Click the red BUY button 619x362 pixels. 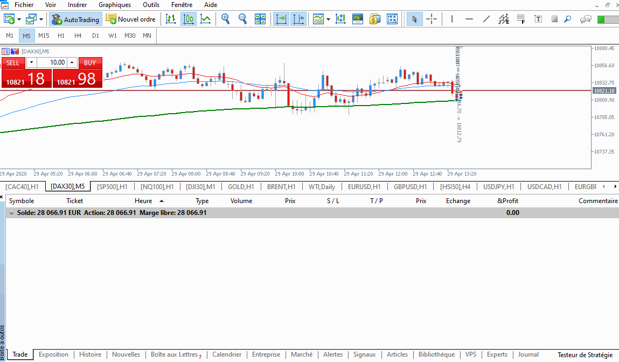pos(90,62)
